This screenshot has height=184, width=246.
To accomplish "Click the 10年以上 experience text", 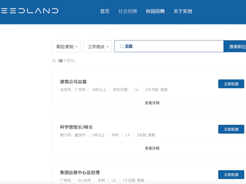I will [x=99, y=89].
